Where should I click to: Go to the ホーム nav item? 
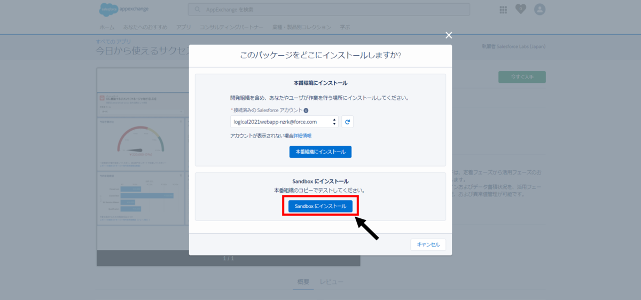(x=107, y=27)
